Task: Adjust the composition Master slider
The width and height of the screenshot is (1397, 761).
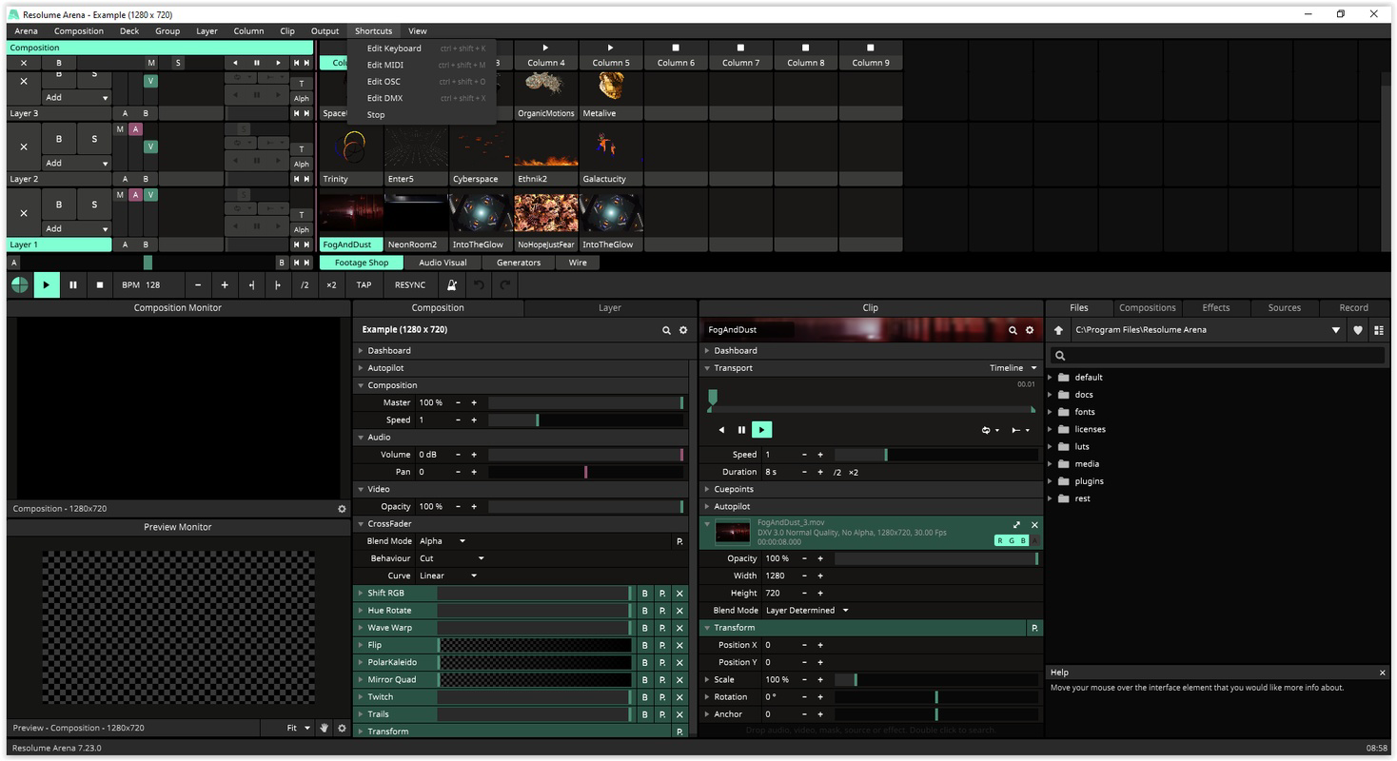Action: (585, 403)
